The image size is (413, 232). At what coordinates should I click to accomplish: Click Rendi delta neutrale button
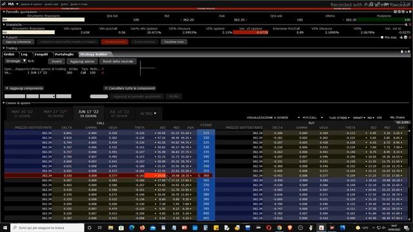[118, 61]
